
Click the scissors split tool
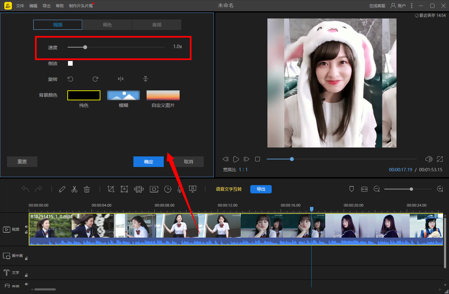point(74,189)
